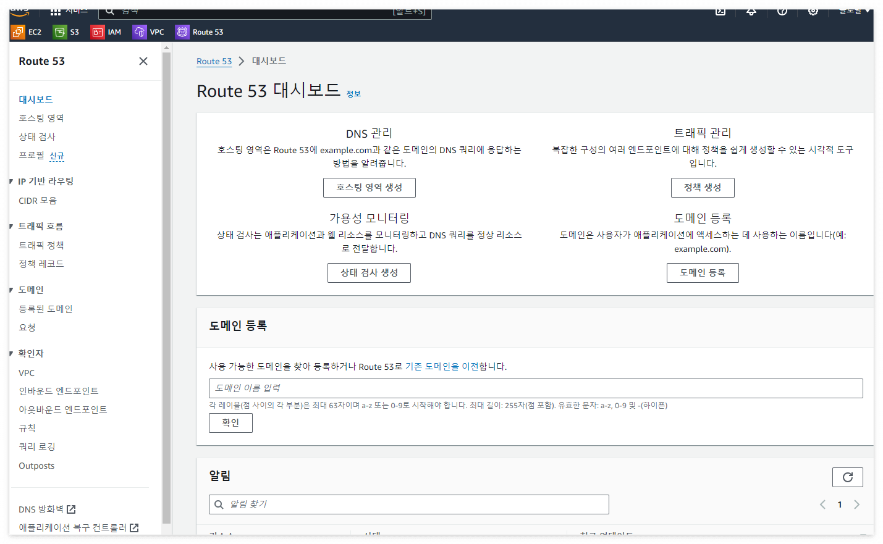Open 정책 레코드 in the sidebar
The image size is (883, 544).
pos(41,264)
